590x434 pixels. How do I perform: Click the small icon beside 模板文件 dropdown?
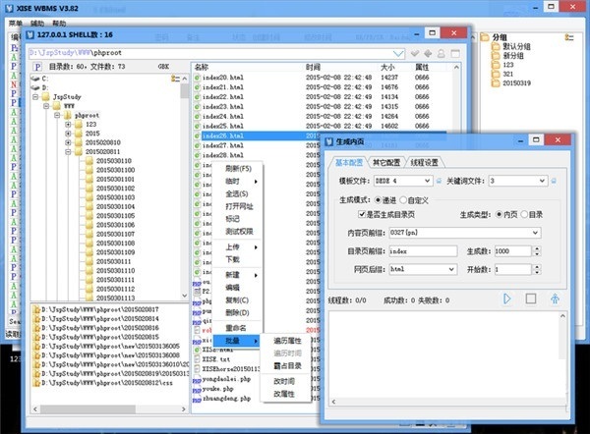[x=439, y=181]
